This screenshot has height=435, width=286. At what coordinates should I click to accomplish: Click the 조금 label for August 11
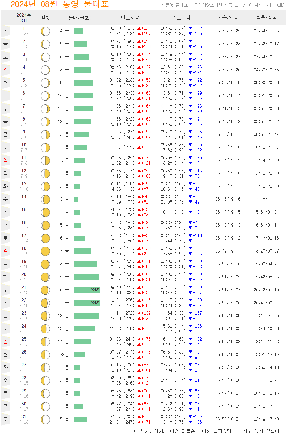point(65,160)
